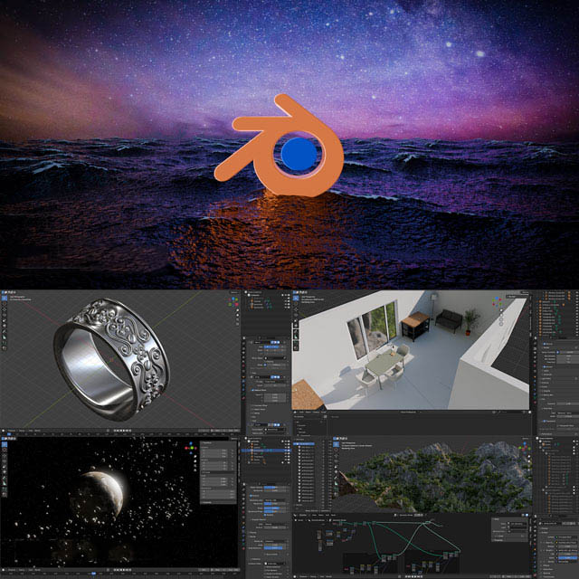Select the highlighted blue outliner row in planet scene
Screen dimensions: 579x579
point(265,451)
